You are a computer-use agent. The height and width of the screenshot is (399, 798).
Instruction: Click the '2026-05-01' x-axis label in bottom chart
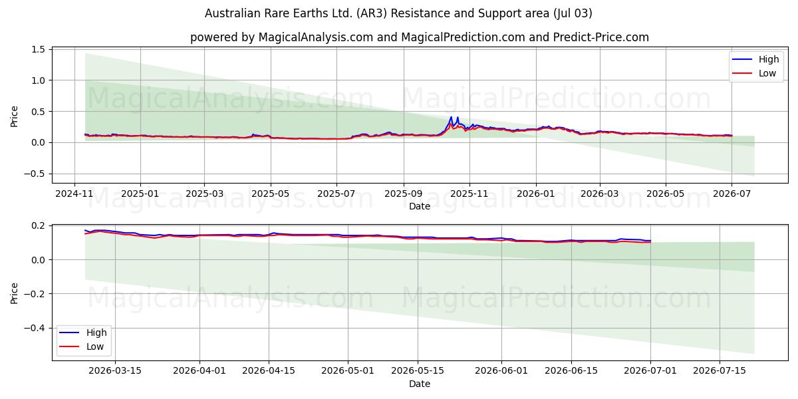[x=348, y=372]
